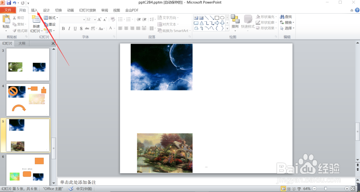Open the 审阅 (Review) ribbon tab
This screenshot has height=192, width=360.
click(x=104, y=10)
